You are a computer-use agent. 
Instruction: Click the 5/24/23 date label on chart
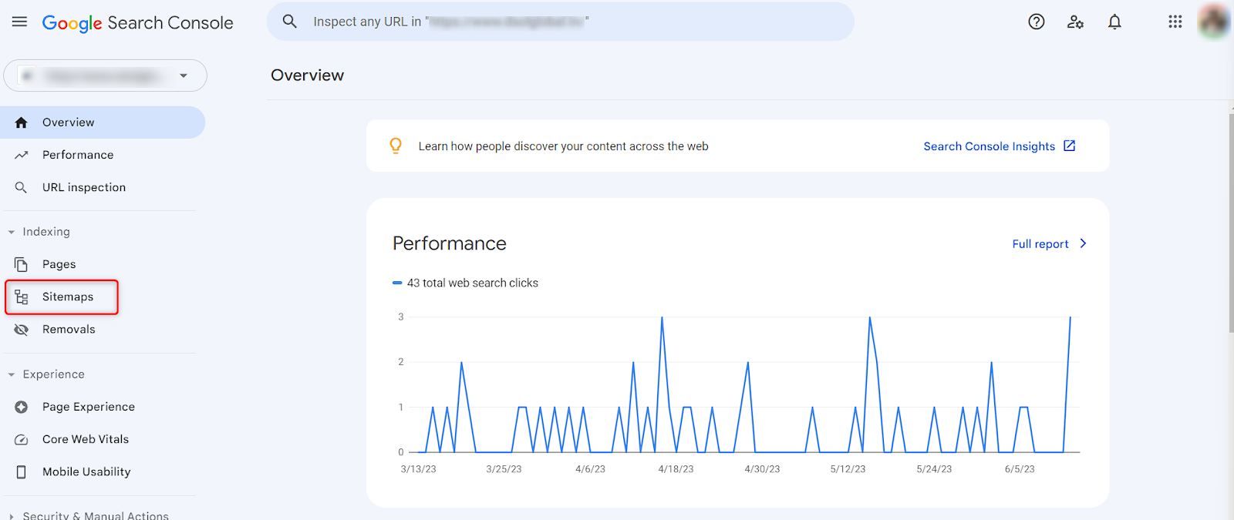934,469
